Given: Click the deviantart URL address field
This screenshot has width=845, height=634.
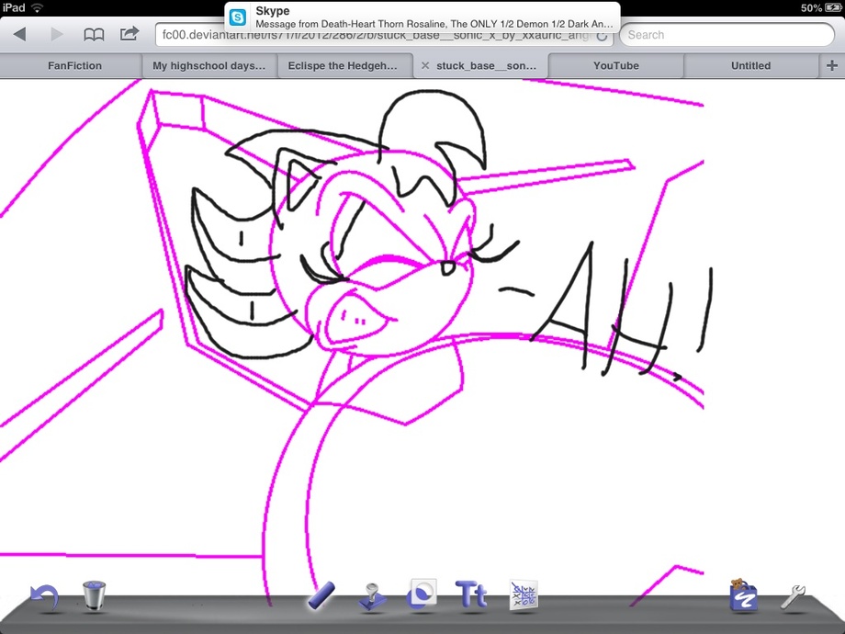Looking at the screenshot, I should [384, 35].
